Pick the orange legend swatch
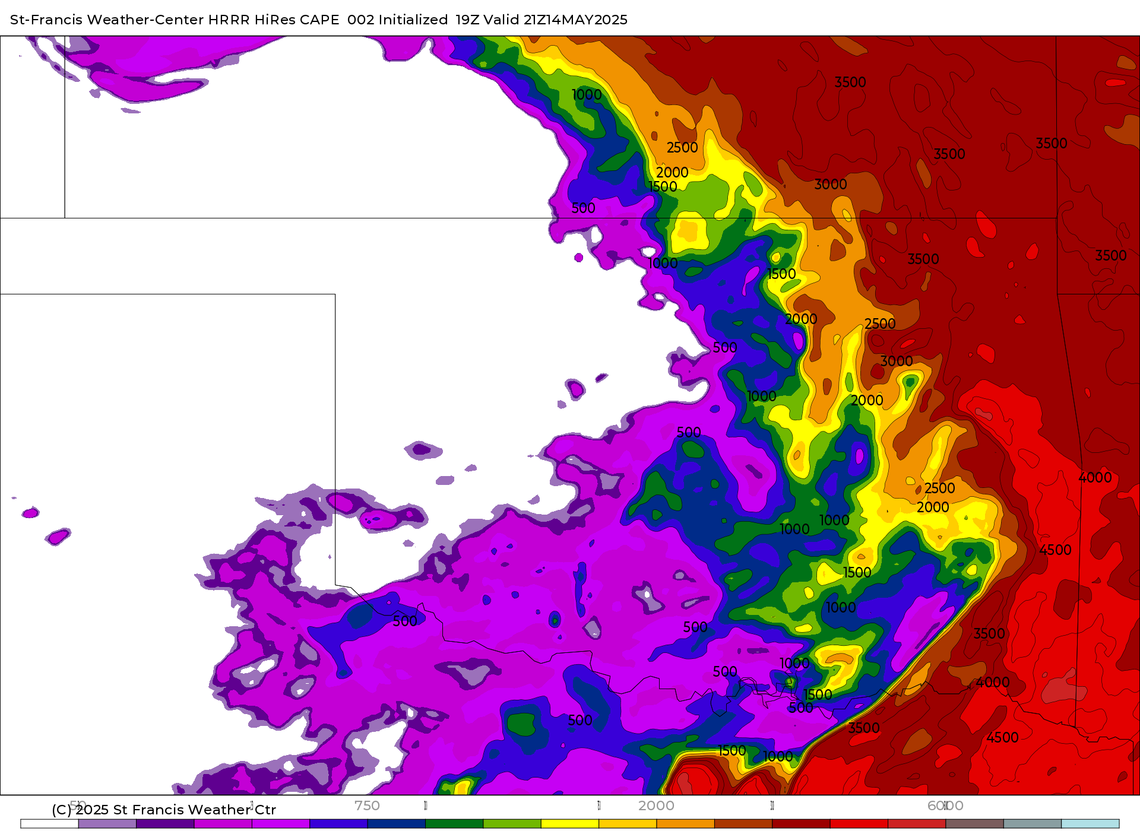 pos(685,824)
